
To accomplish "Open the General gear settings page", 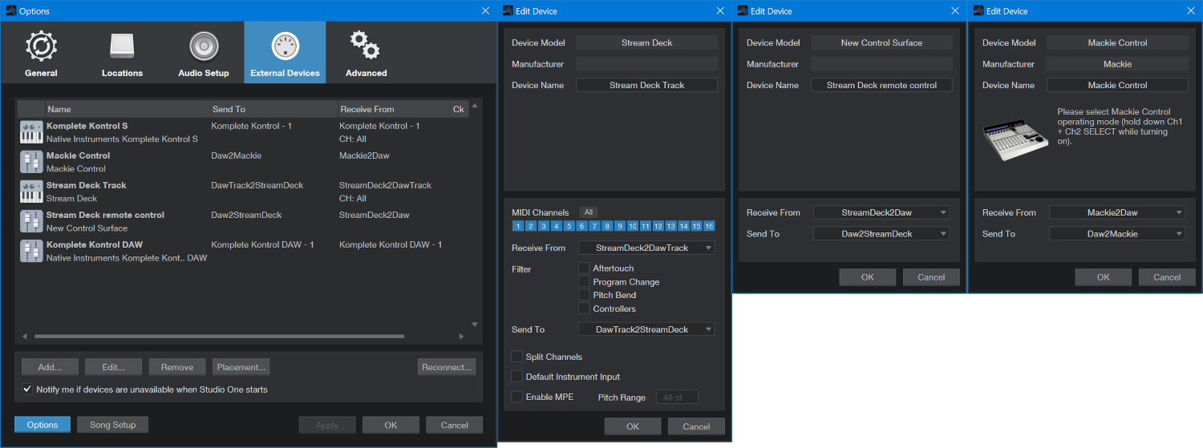I will click(41, 54).
